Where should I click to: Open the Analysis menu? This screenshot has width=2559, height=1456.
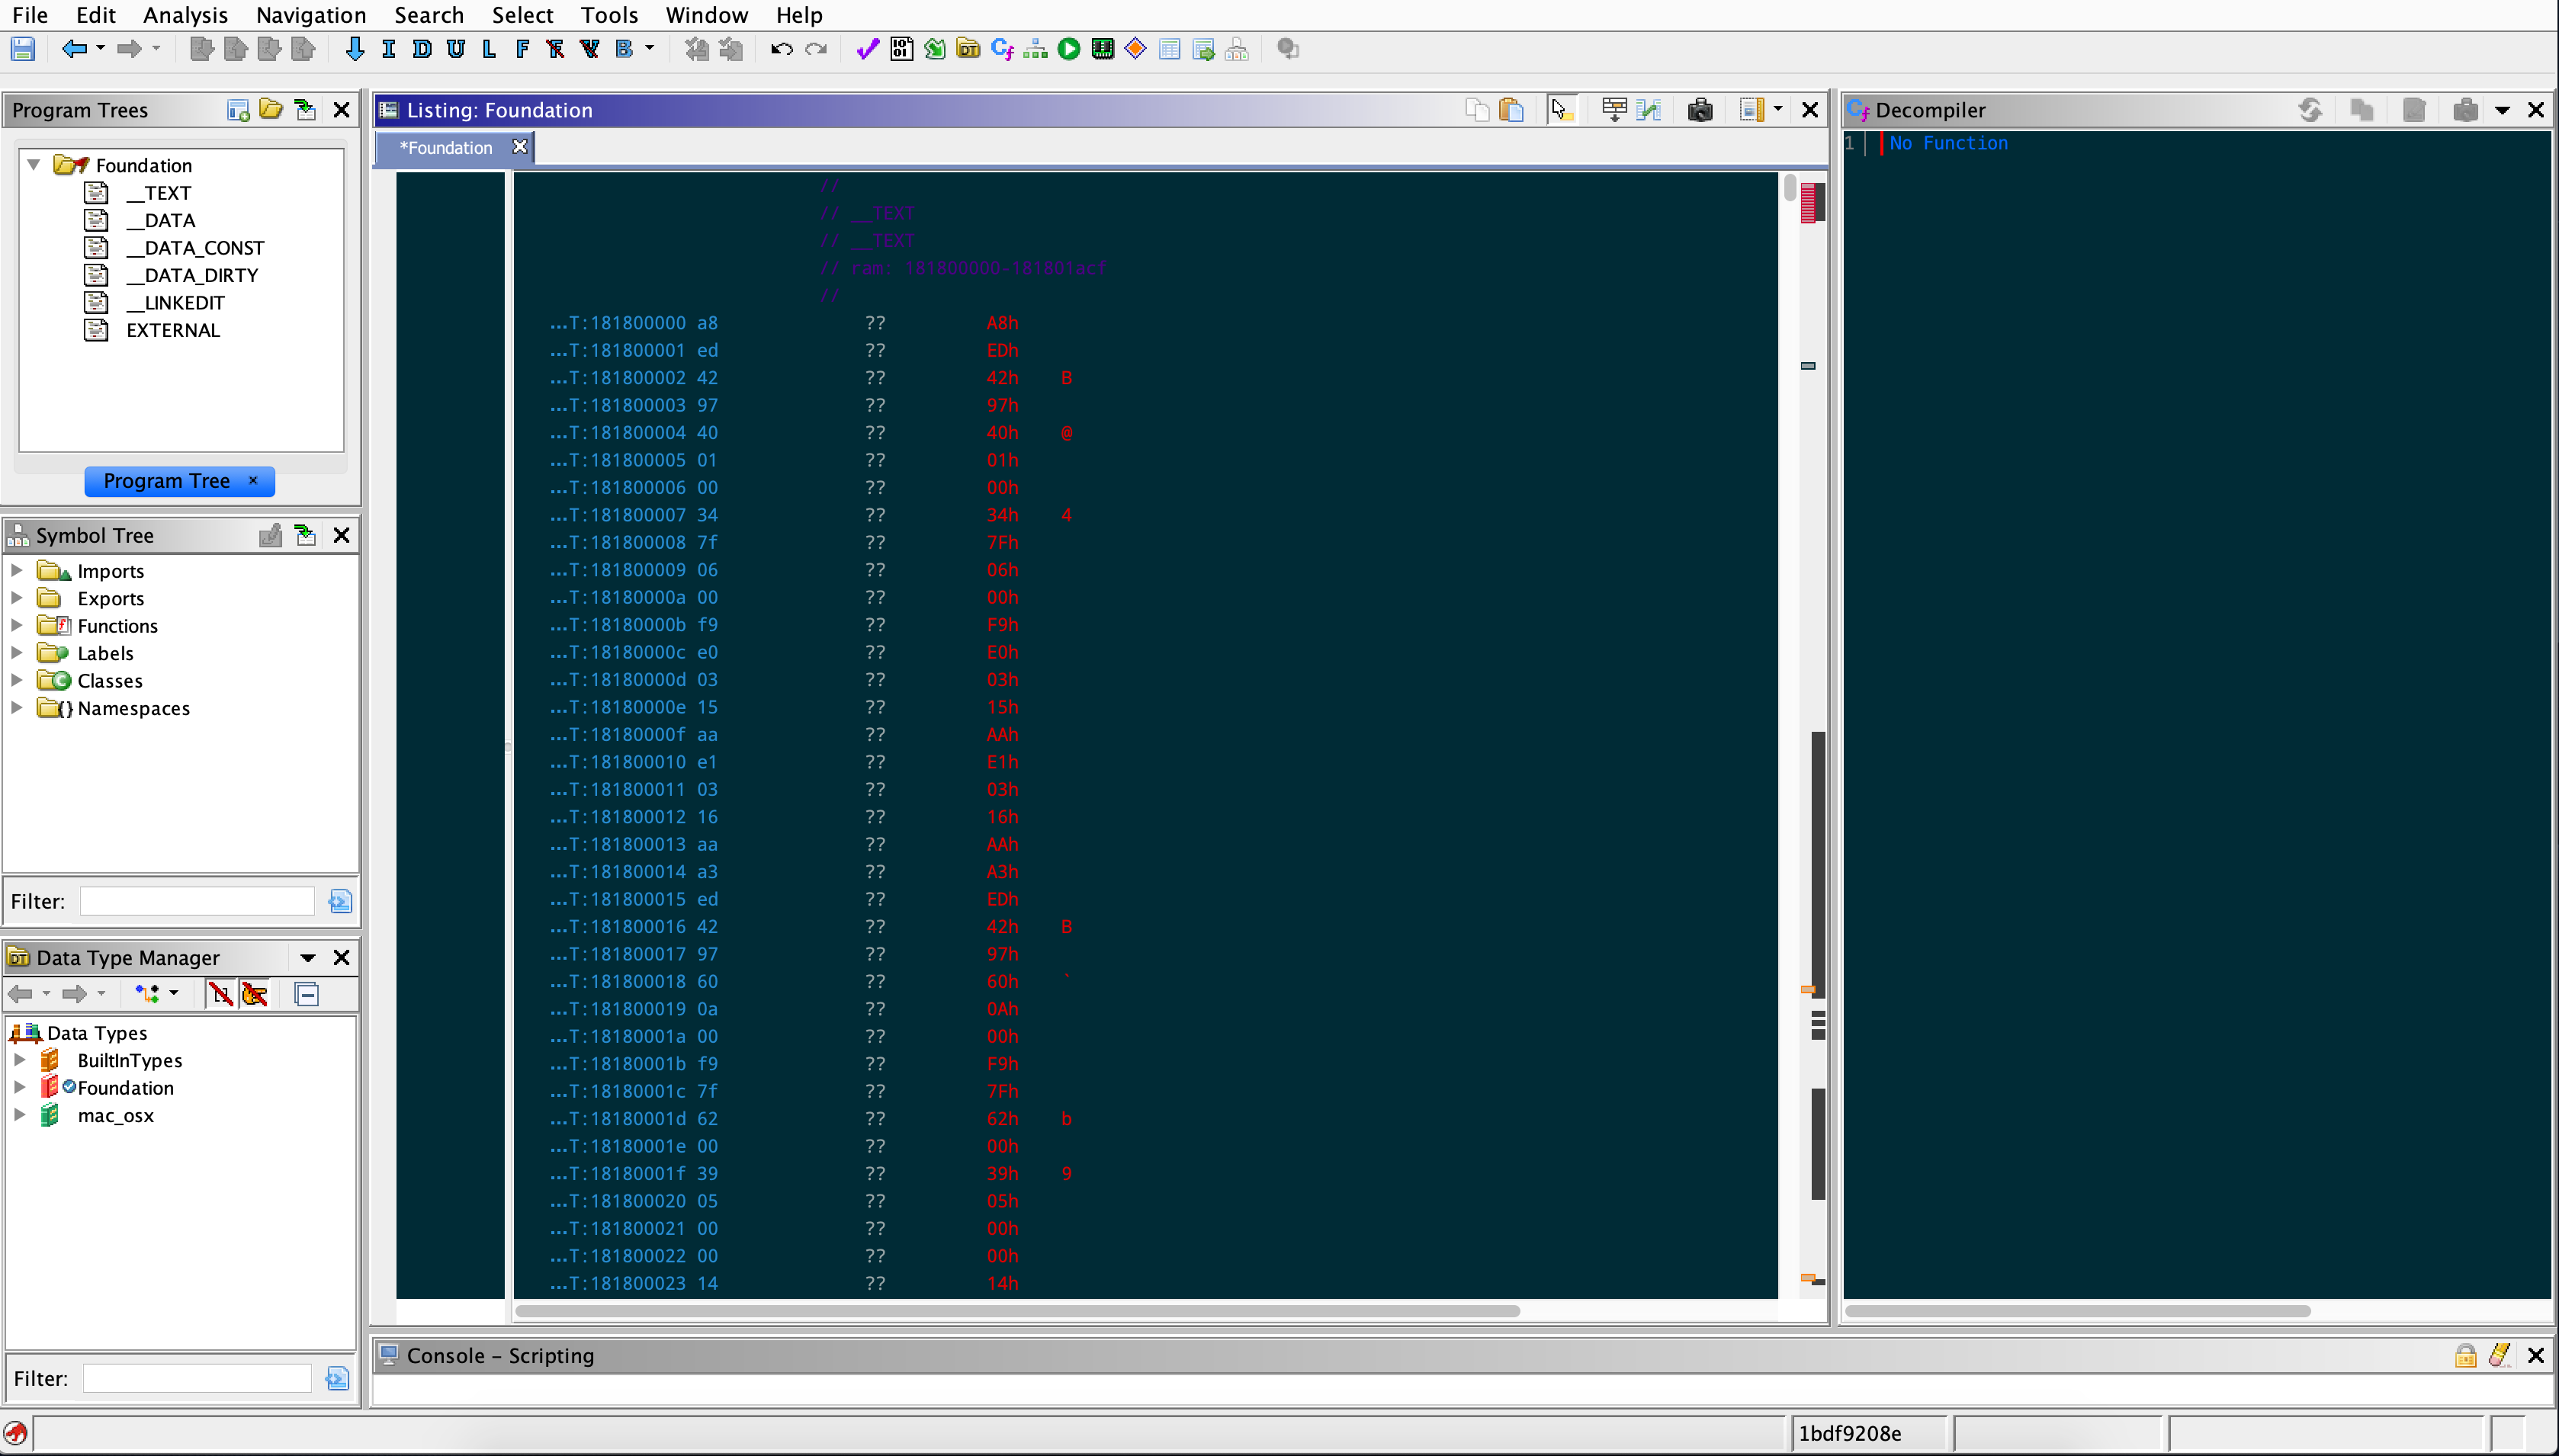click(x=185, y=15)
